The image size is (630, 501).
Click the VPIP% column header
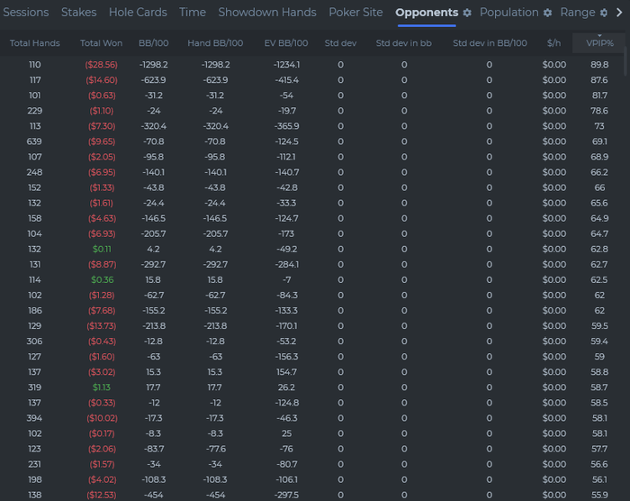click(x=599, y=43)
